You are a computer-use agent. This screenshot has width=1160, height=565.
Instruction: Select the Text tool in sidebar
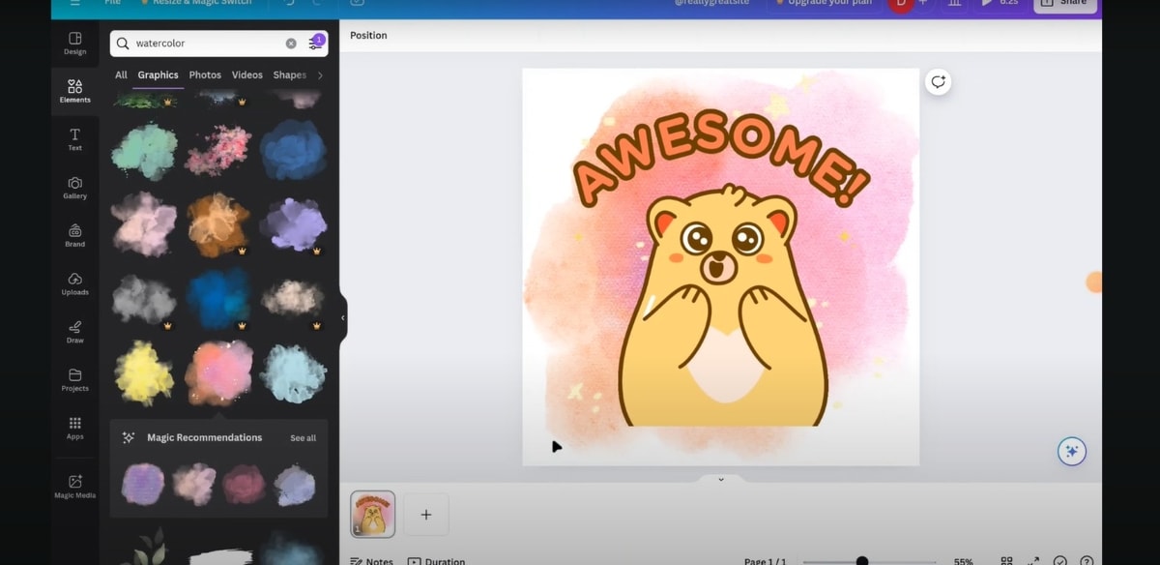pos(74,138)
